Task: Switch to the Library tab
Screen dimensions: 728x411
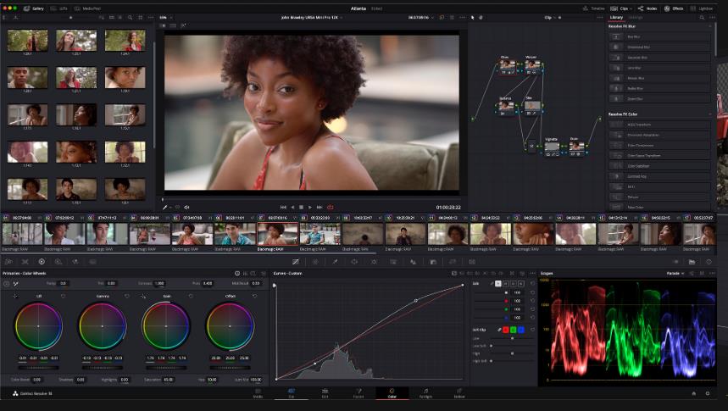Action: pos(616,17)
